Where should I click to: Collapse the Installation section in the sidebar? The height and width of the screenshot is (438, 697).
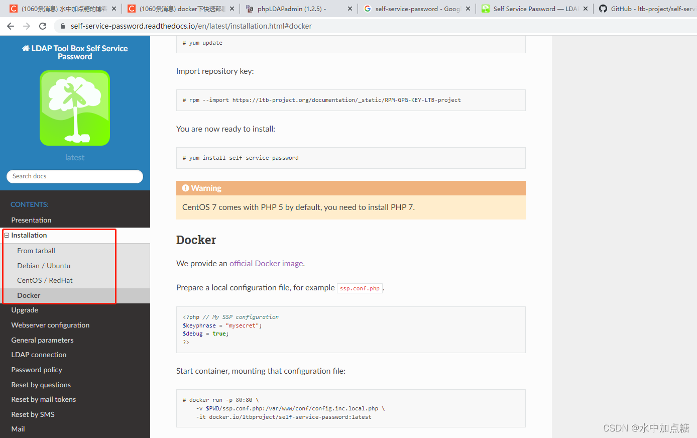click(7, 235)
